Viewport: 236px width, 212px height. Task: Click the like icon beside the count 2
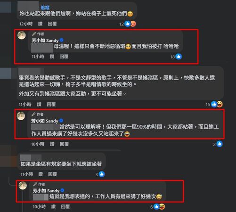click(220, 144)
